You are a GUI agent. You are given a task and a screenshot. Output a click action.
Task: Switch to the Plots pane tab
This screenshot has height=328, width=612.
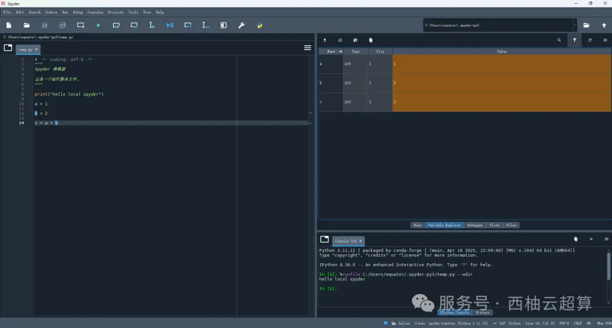[494, 225]
